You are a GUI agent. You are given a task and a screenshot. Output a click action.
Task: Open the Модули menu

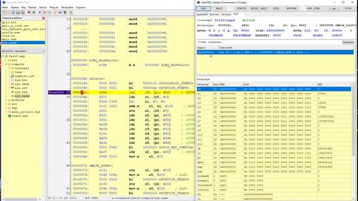(x=54, y=7)
